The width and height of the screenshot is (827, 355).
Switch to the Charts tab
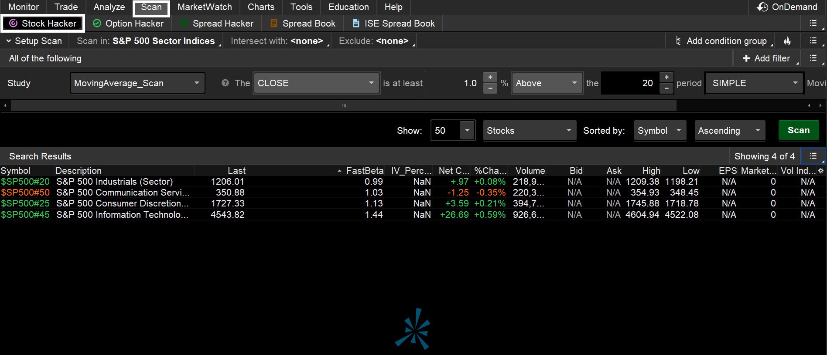point(261,7)
